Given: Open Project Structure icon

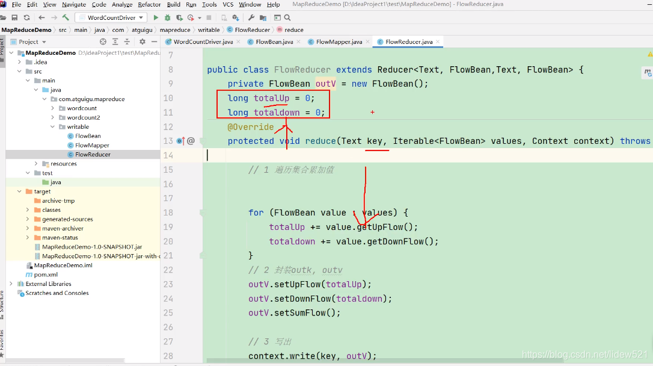Looking at the screenshot, I should [x=263, y=17].
